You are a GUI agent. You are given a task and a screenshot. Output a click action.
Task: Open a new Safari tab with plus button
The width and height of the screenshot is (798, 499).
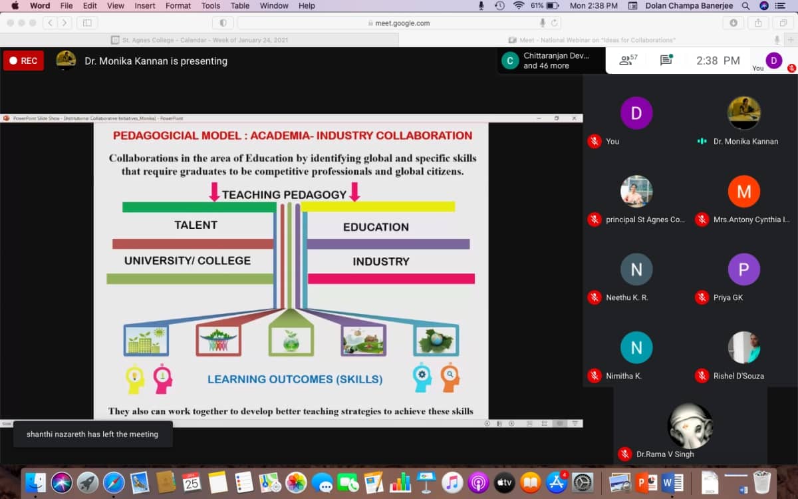click(x=791, y=40)
